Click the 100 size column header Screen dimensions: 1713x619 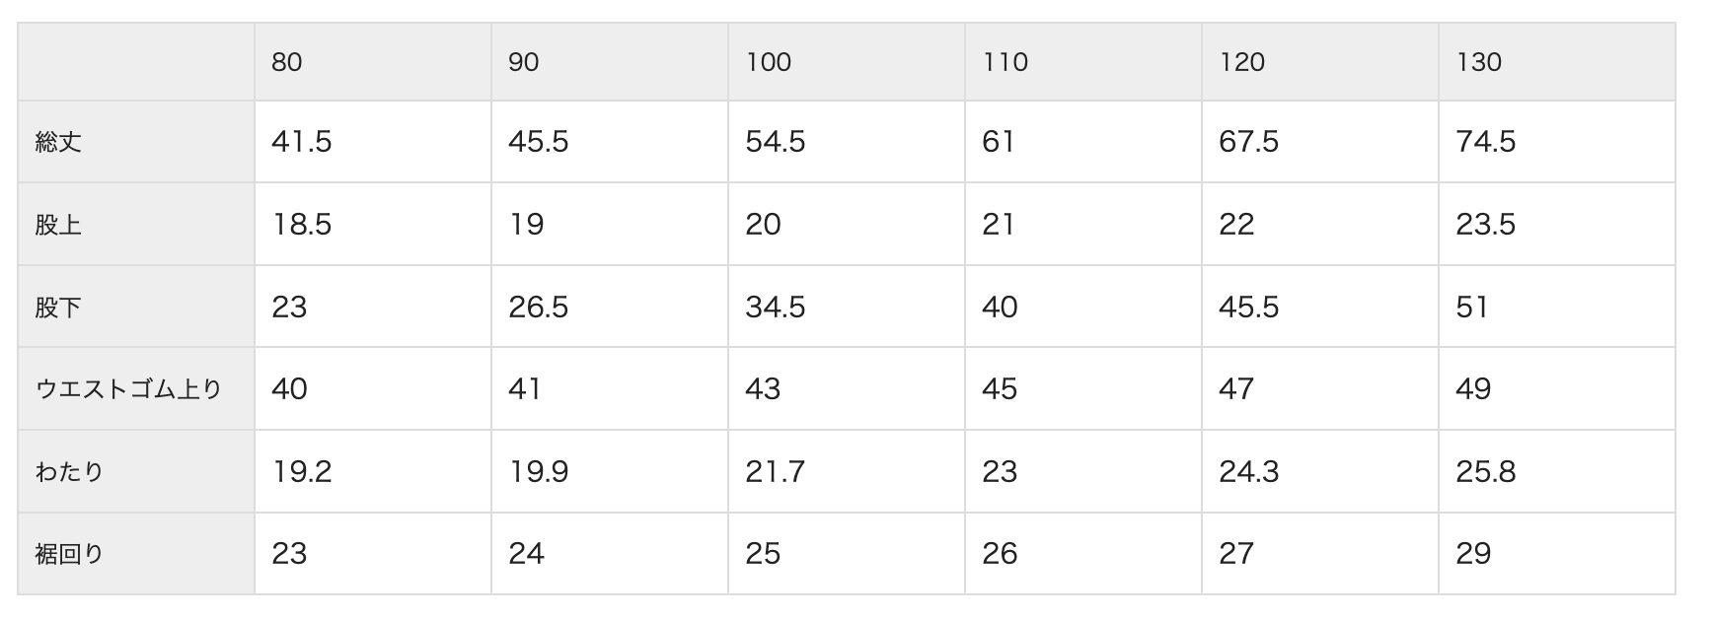tap(769, 62)
